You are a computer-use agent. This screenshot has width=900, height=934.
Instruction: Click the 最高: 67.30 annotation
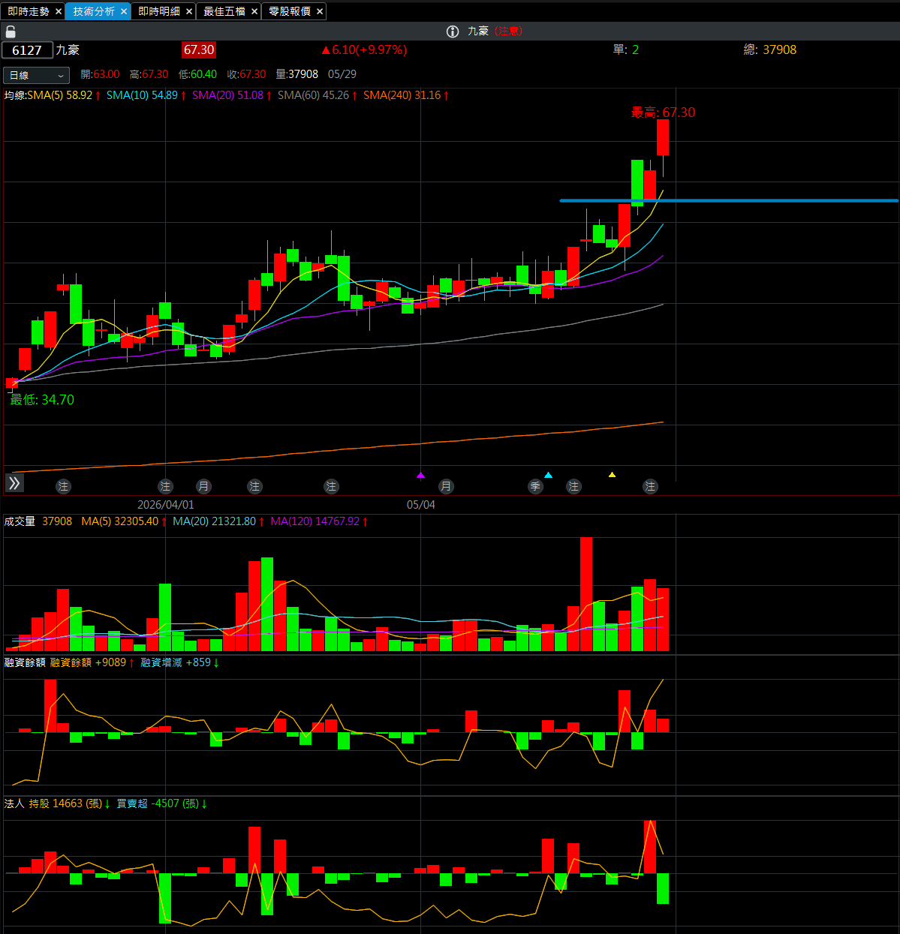pyautogui.click(x=663, y=113)
